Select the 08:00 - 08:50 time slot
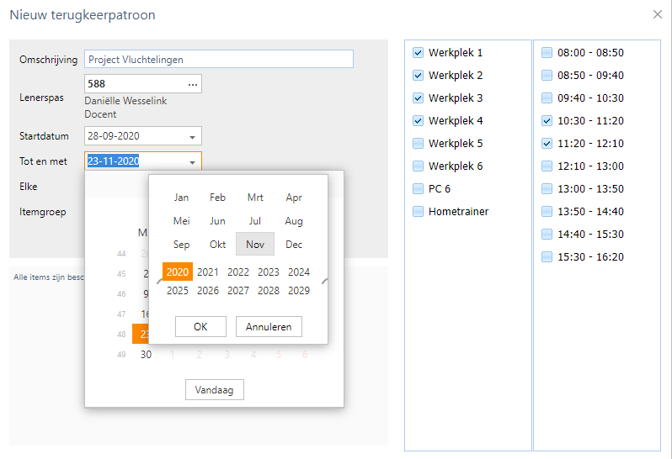672x459 pixels. pos(547,53)
